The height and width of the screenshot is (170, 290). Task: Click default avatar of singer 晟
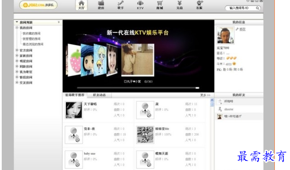145,110
